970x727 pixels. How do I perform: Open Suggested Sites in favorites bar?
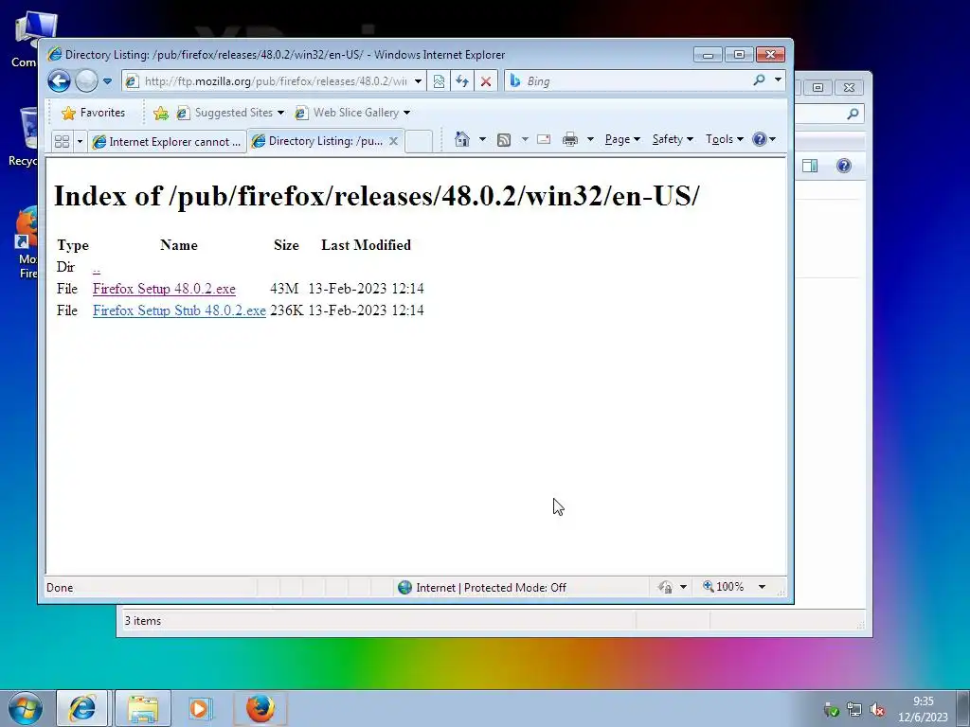(230, 113)
